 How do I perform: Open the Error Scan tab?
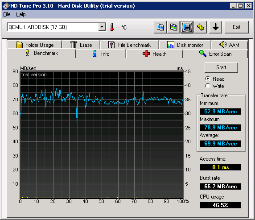(x=215, y=54)
